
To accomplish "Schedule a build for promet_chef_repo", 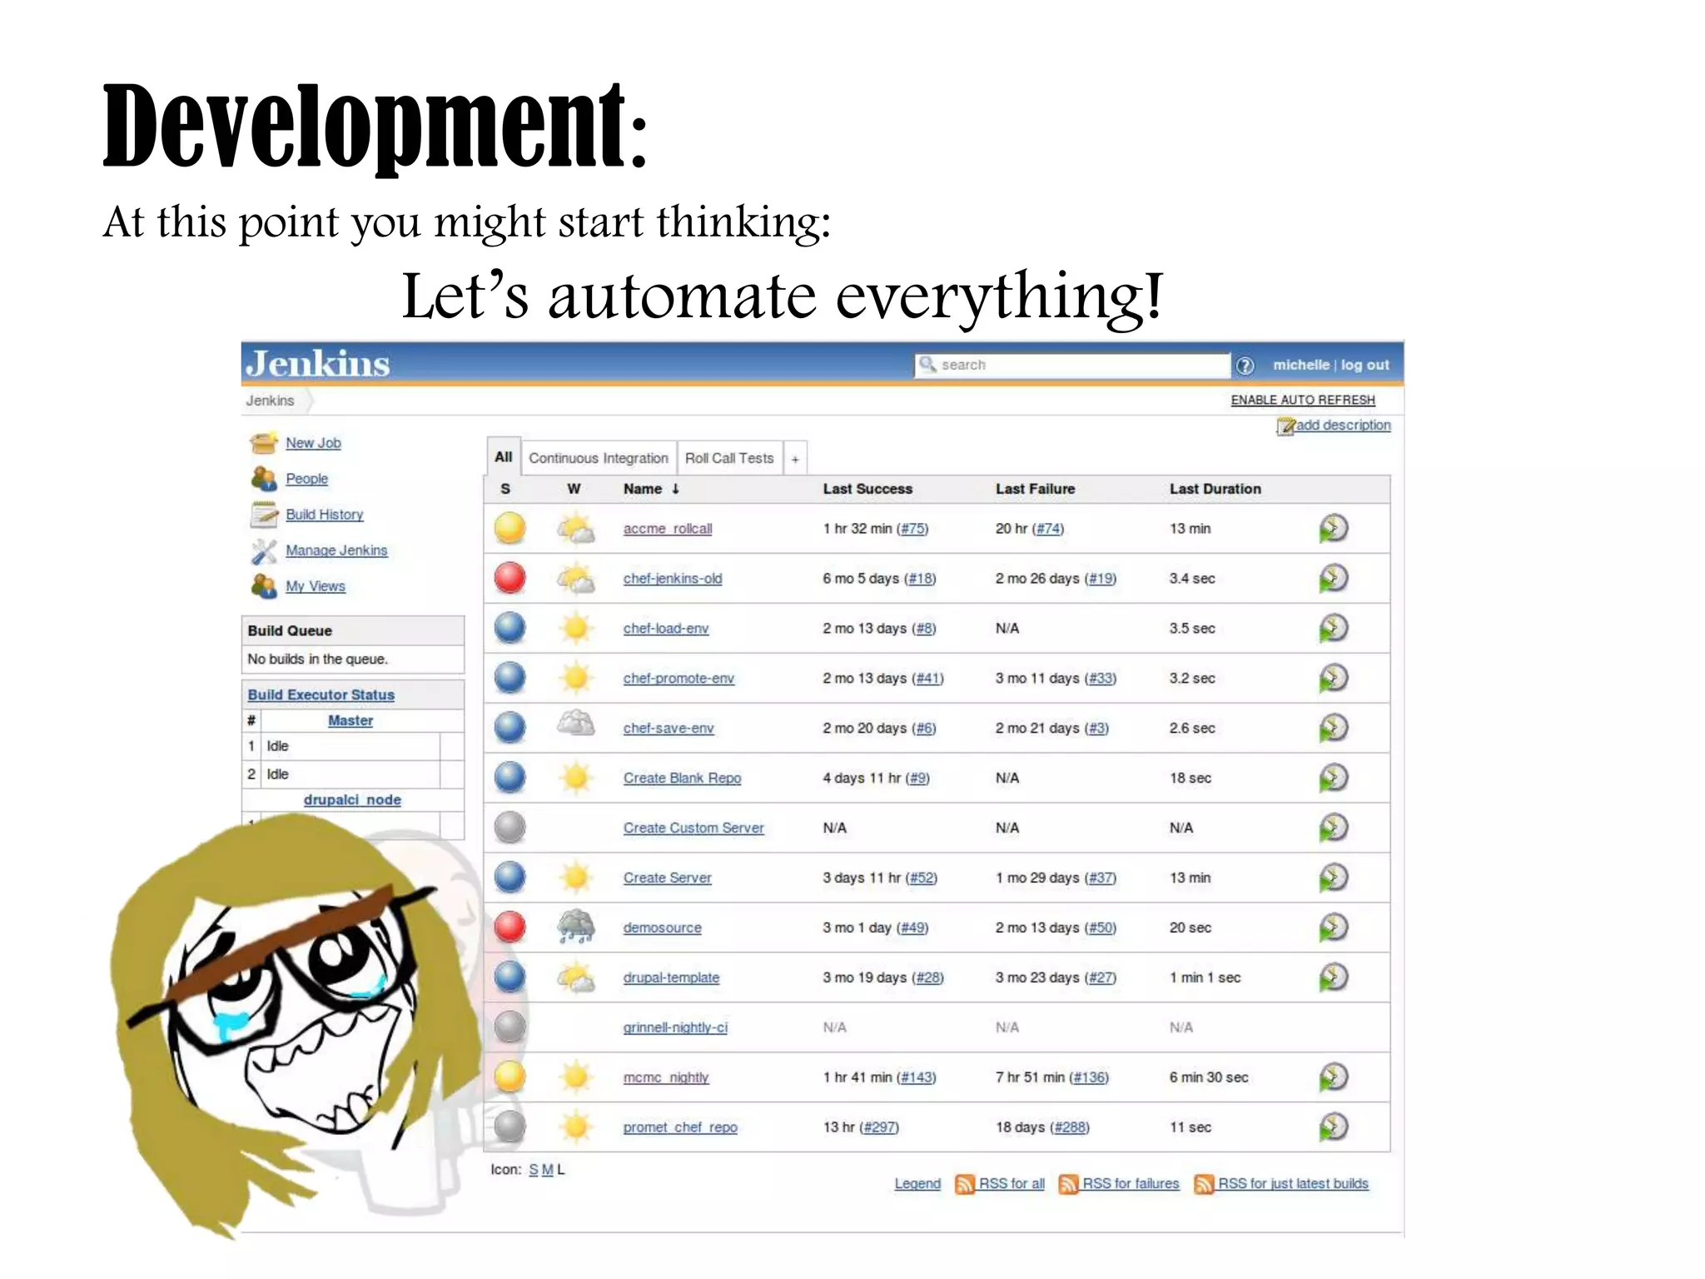I will [1333, 1127].
